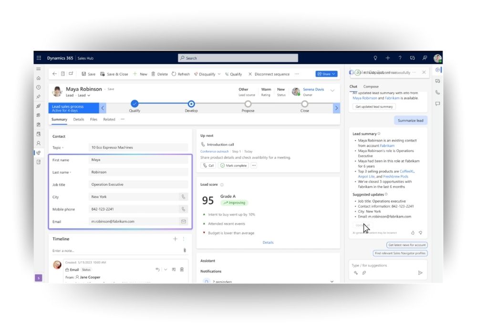Expand the Disqualify dropdown arrow
This screenshot has width=477, height=334.
coord(218,74)
